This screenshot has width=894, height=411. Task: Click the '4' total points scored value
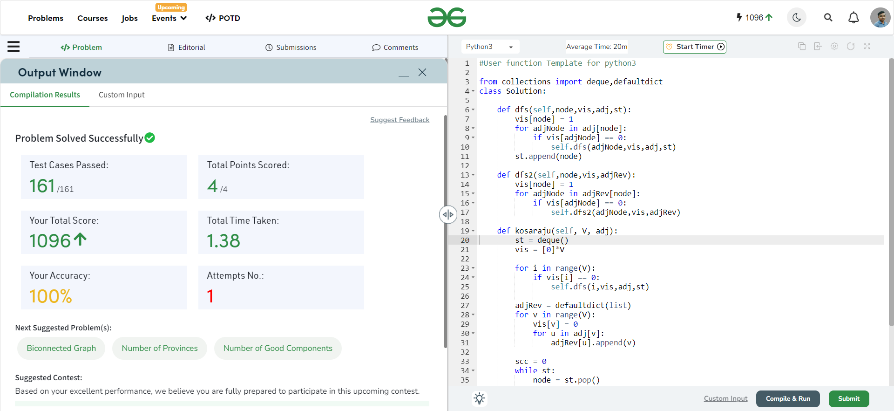[x=212, y=186]
